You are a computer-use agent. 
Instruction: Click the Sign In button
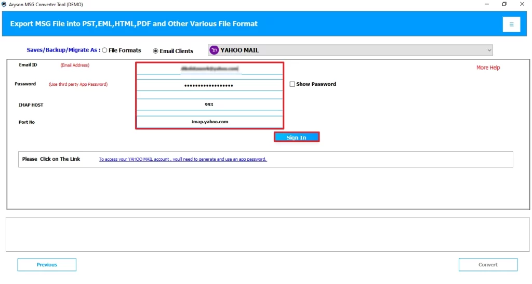(x=297, y=137)
